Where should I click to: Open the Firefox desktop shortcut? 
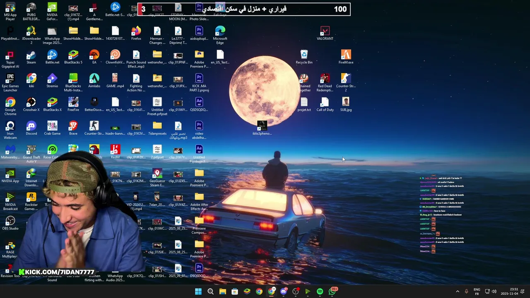(136, 34)
